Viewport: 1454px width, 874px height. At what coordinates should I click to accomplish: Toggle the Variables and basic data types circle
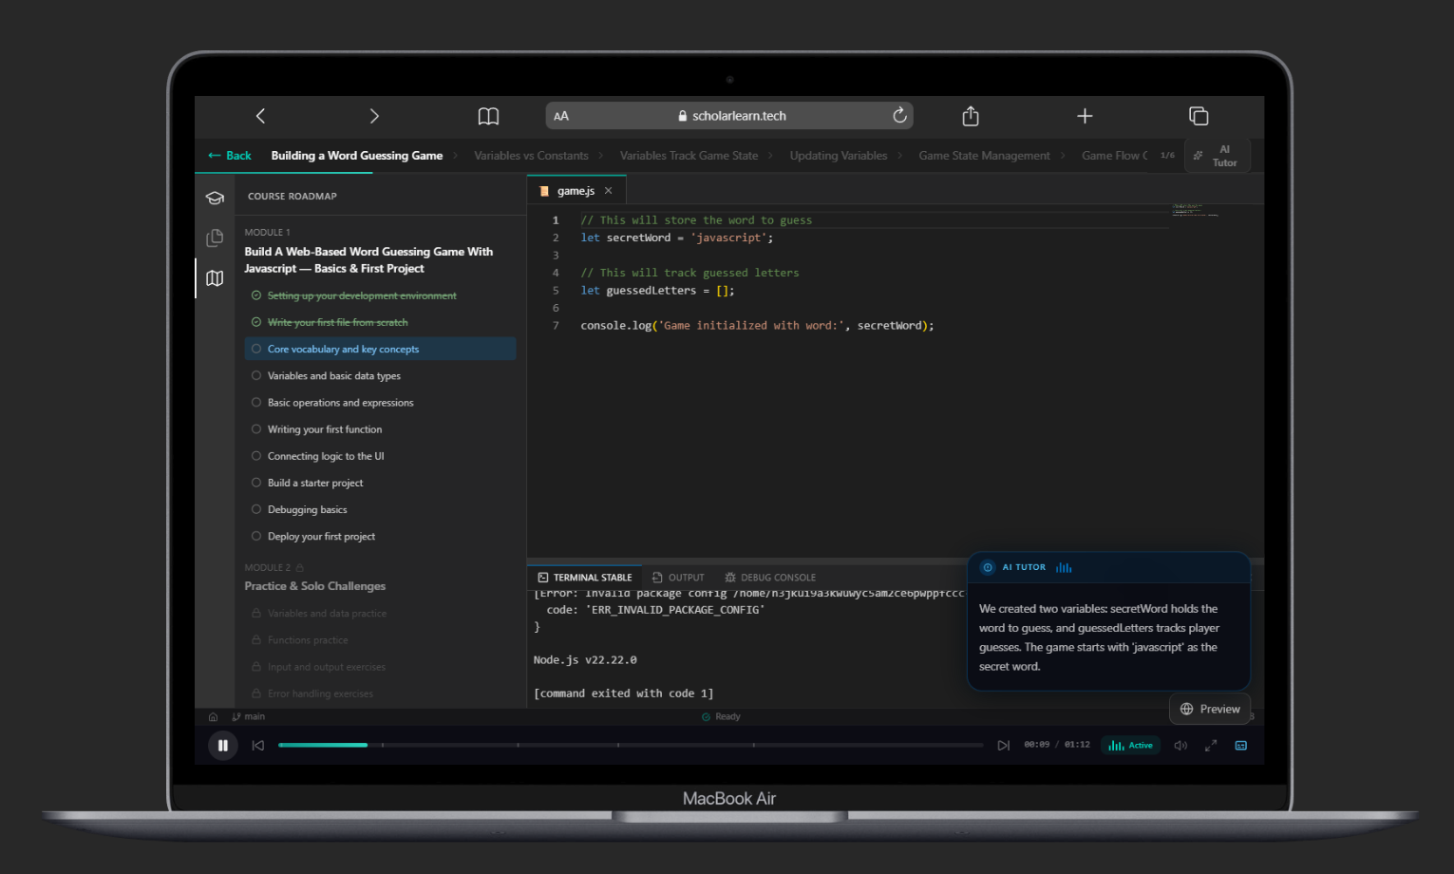256,376
